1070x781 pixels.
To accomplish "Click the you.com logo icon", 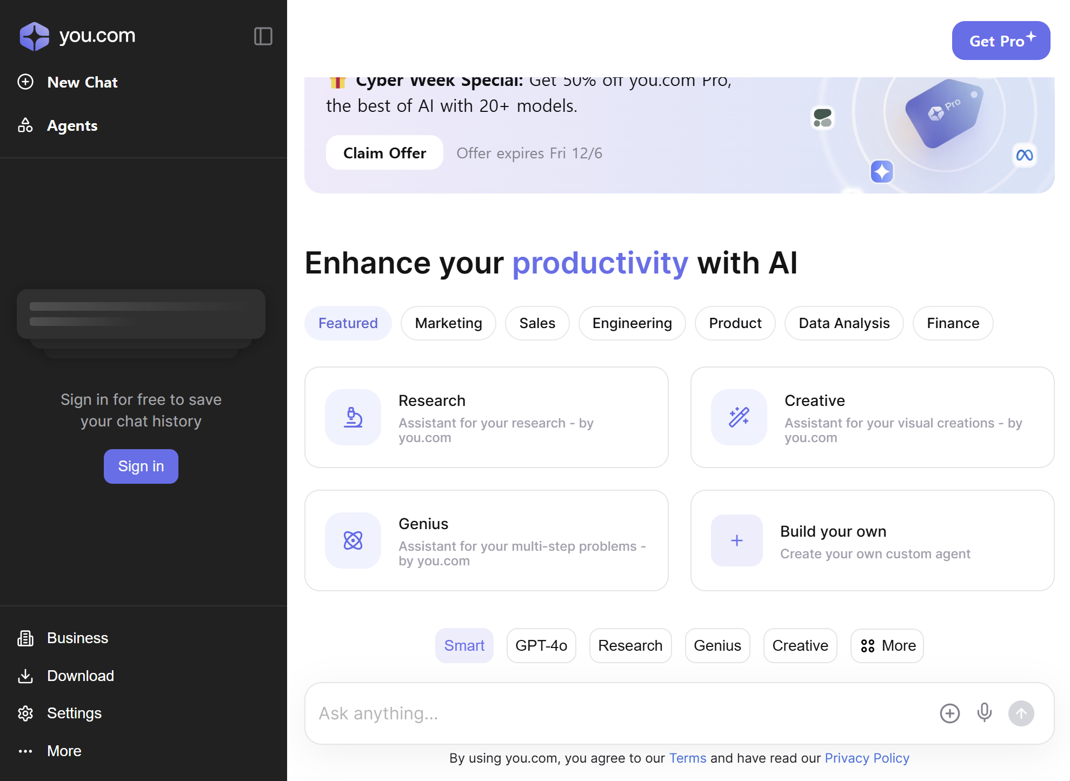I will pos(35,36).
